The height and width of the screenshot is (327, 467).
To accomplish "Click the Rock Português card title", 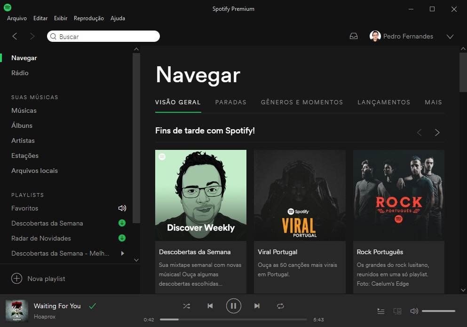I will point(380,252).
